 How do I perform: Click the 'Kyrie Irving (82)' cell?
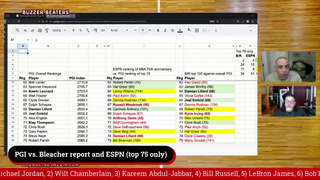209,113
